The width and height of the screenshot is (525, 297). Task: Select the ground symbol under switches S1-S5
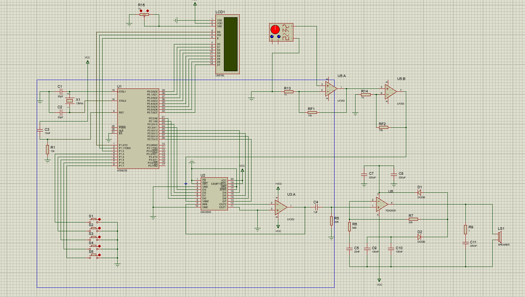point(117,264)
